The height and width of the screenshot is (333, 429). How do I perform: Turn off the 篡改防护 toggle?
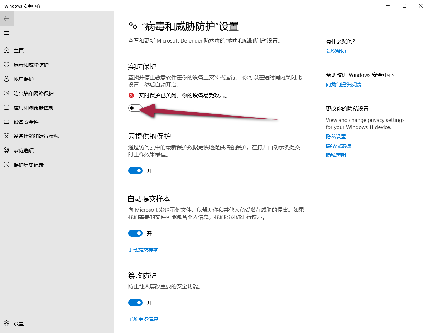tap(135, 303)
